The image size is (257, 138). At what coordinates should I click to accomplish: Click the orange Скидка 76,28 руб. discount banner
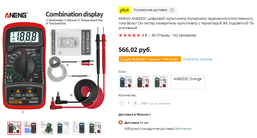point(149,59)
